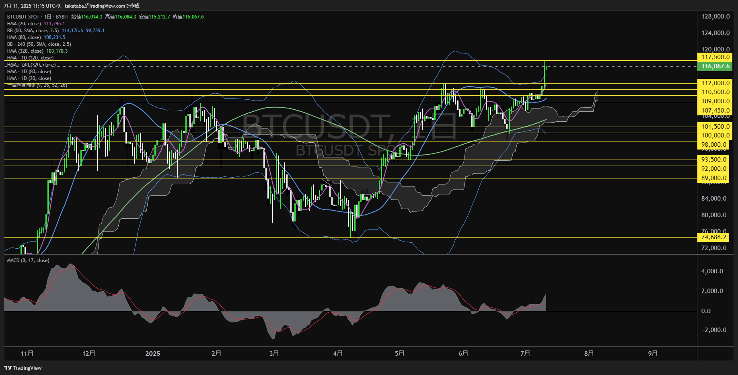Screen dimensions: 738x375
Task: Click the HMA · 240 (320, close) legend
Action: click(x=31, y=65)
